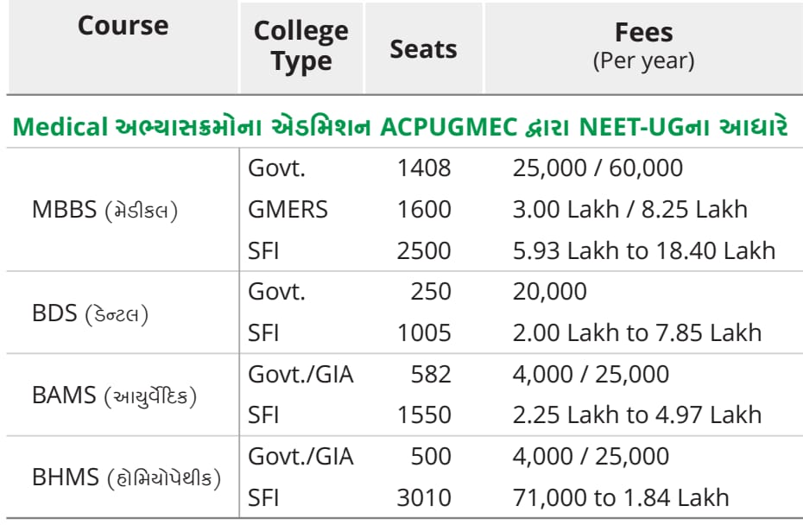Screen dimensions: 803x525
Task: Select the MBBS course cell
Action: pos(105,210)
